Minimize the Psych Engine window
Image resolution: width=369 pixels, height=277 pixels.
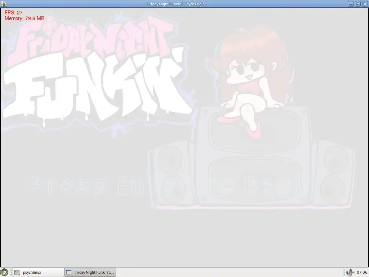click(x=351, y=4)
